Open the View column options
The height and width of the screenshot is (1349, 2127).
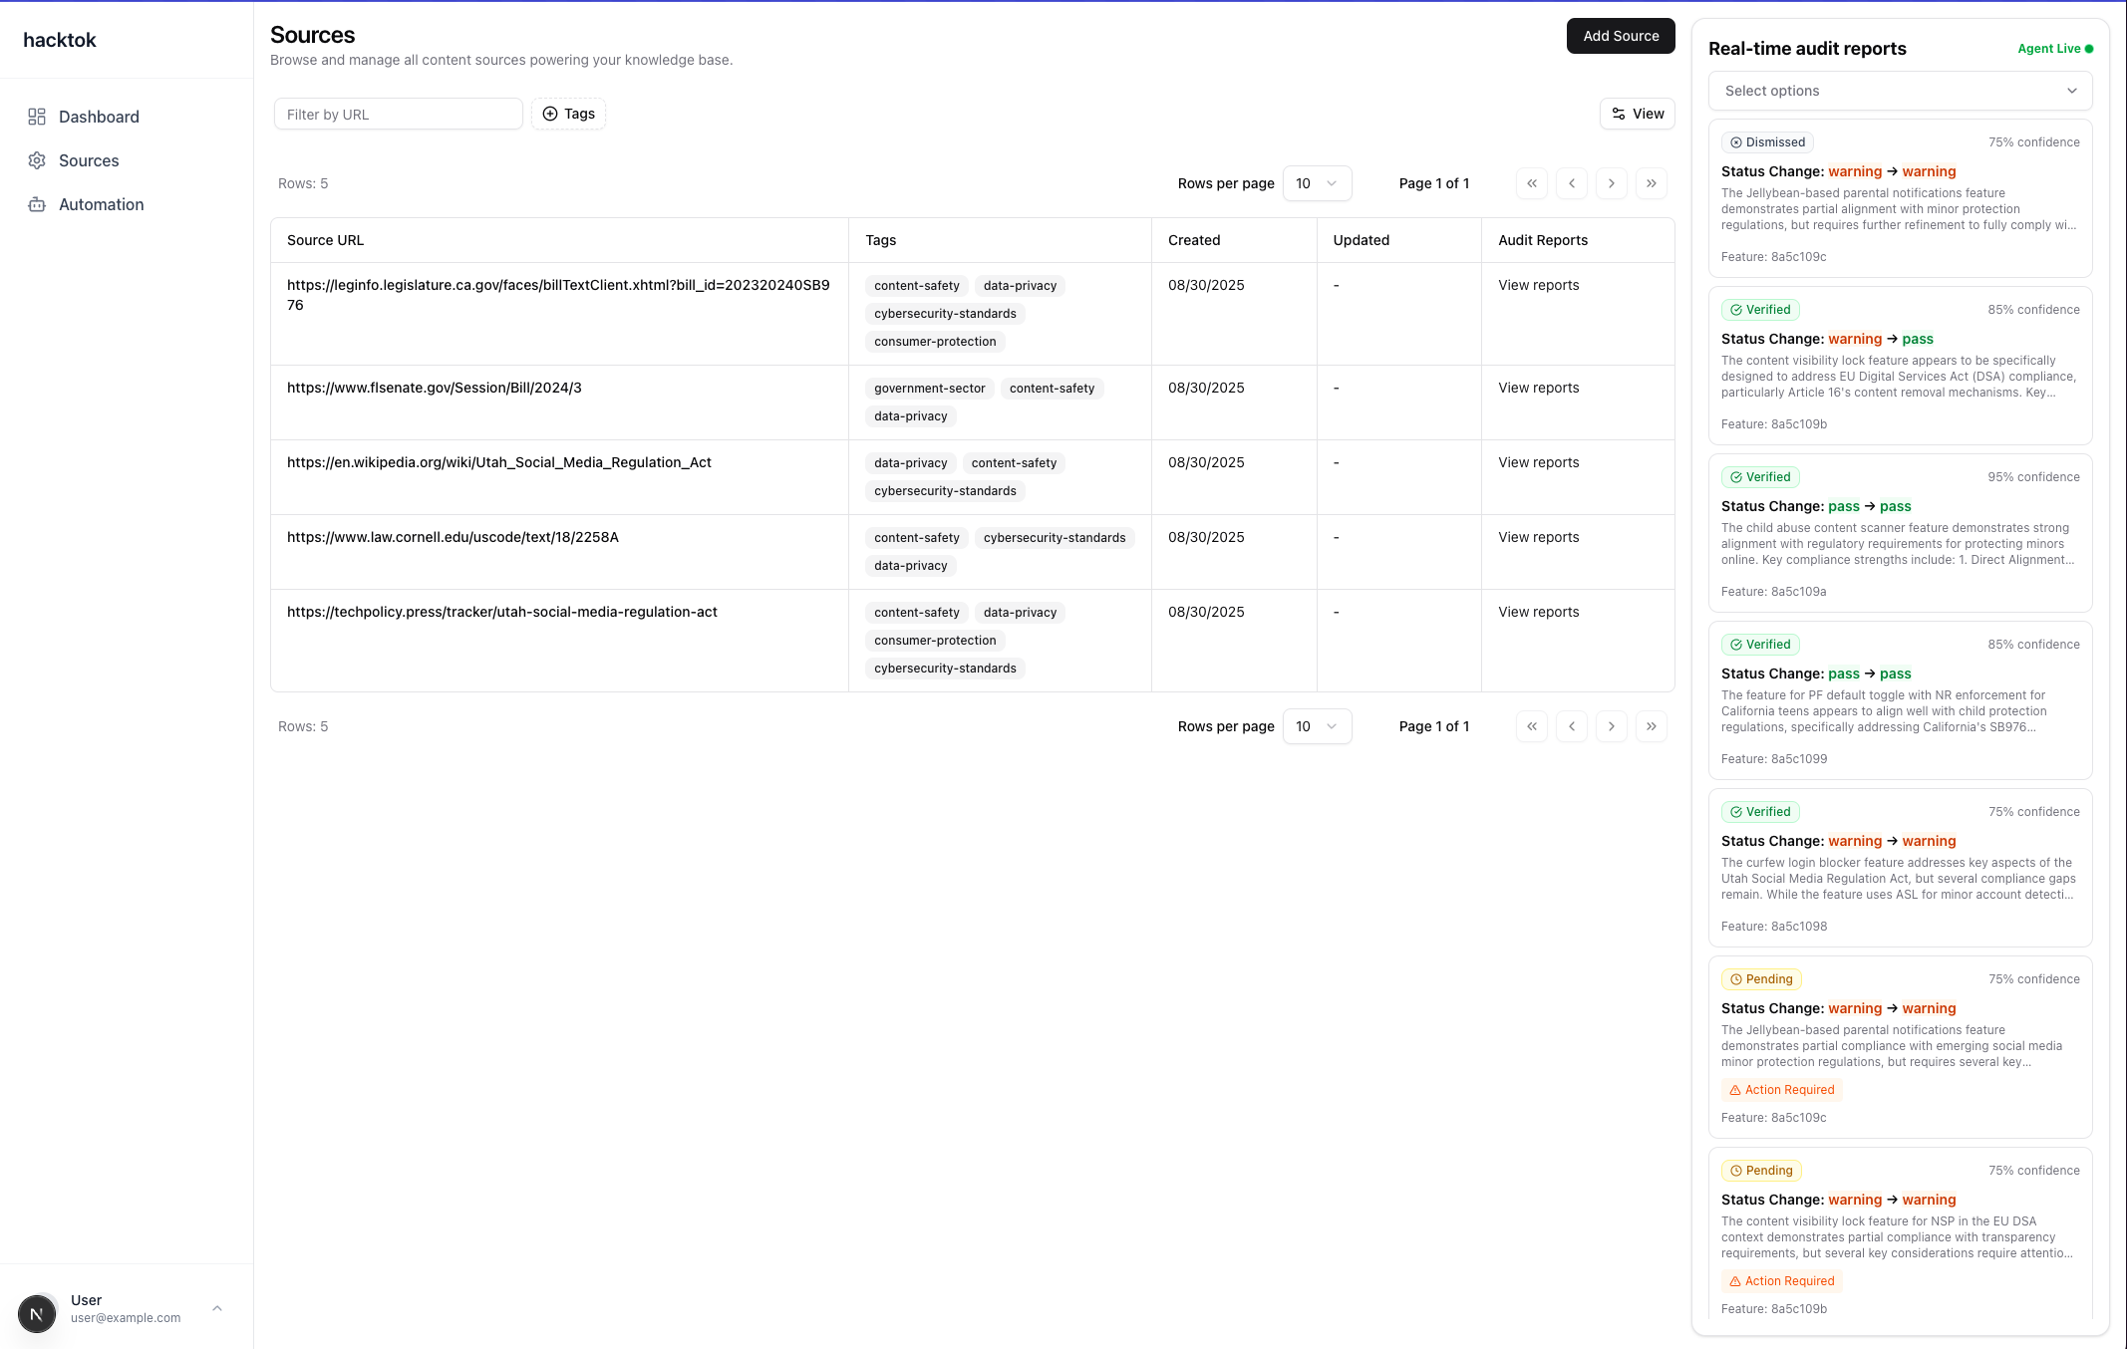pos(1638,114)
